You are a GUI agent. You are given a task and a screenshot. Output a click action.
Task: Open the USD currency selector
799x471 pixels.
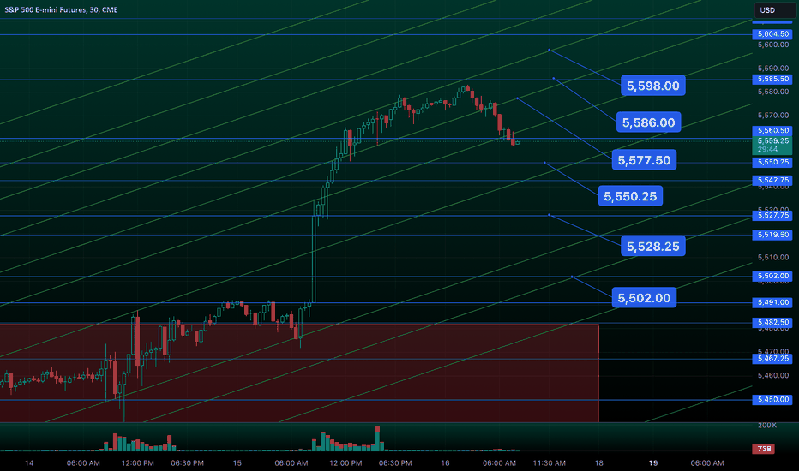[x=774, y=10]
